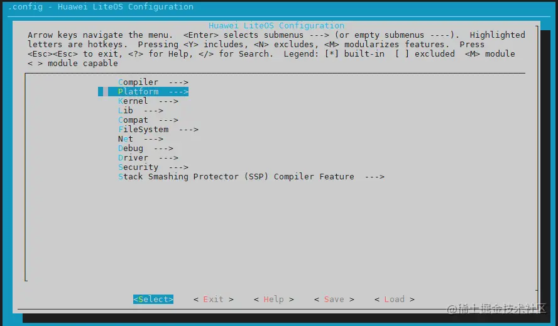Click the <Select> button
Image resolution: width=558 pixels, height=326 pixels.
click(153, 300)
